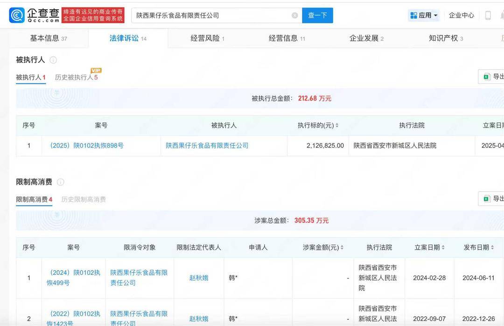Click the Qcc (企查查) logo icon
Viewport: 504px width, 326px height.
point(17,15)
